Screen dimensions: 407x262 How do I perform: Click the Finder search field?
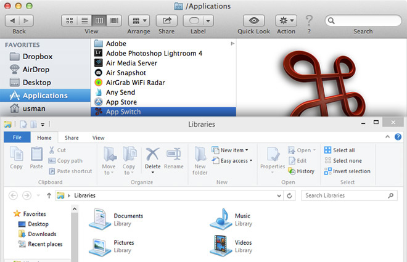coord(363,21)
